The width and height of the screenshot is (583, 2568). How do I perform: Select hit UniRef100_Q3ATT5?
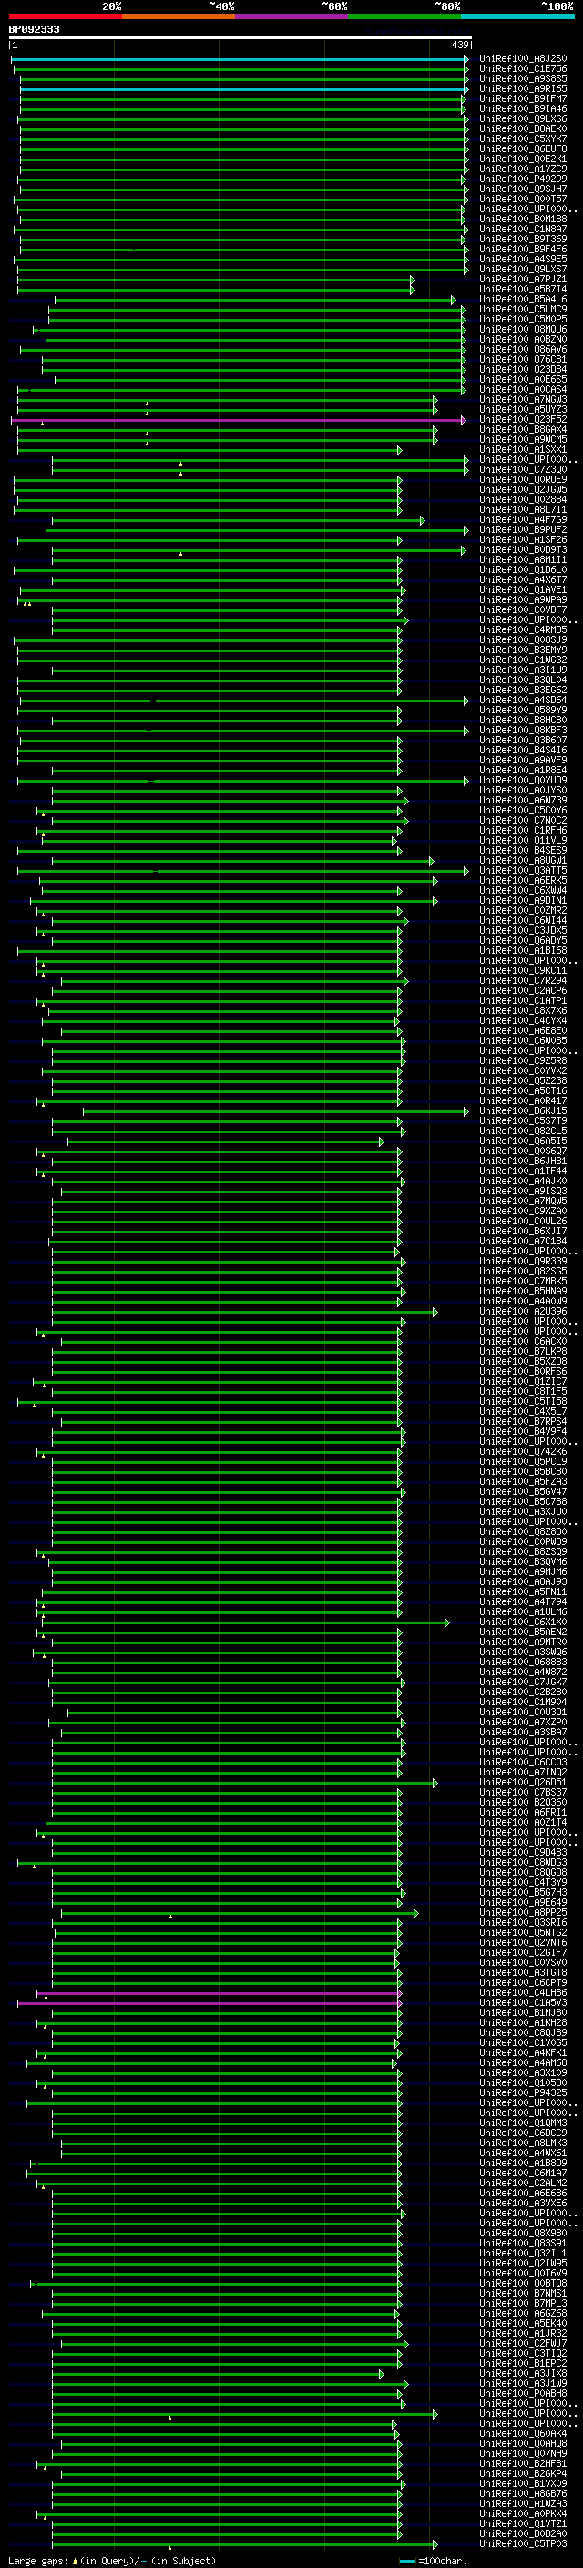coord(523,870)
